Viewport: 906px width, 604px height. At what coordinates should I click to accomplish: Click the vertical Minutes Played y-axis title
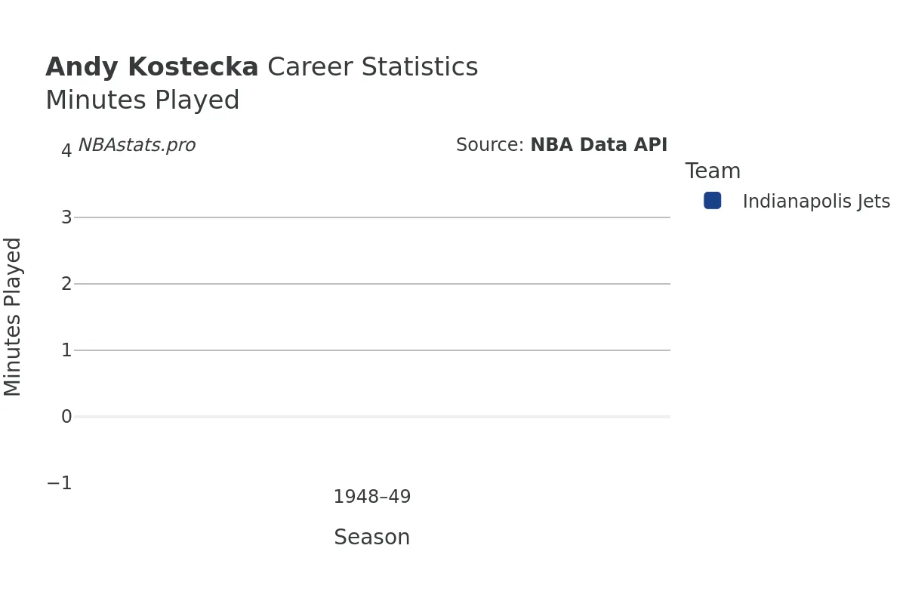click(x=13, y=316)
